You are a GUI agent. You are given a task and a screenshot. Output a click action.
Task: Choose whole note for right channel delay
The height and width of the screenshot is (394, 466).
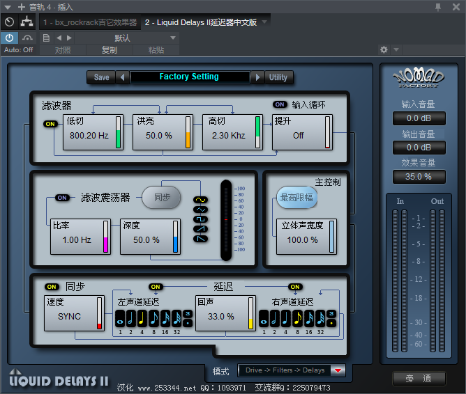pyautogui.click(x=264, y=318)
